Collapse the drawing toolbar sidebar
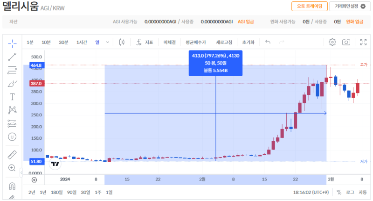This screenshot has width=373, height=201. (21, 172)
